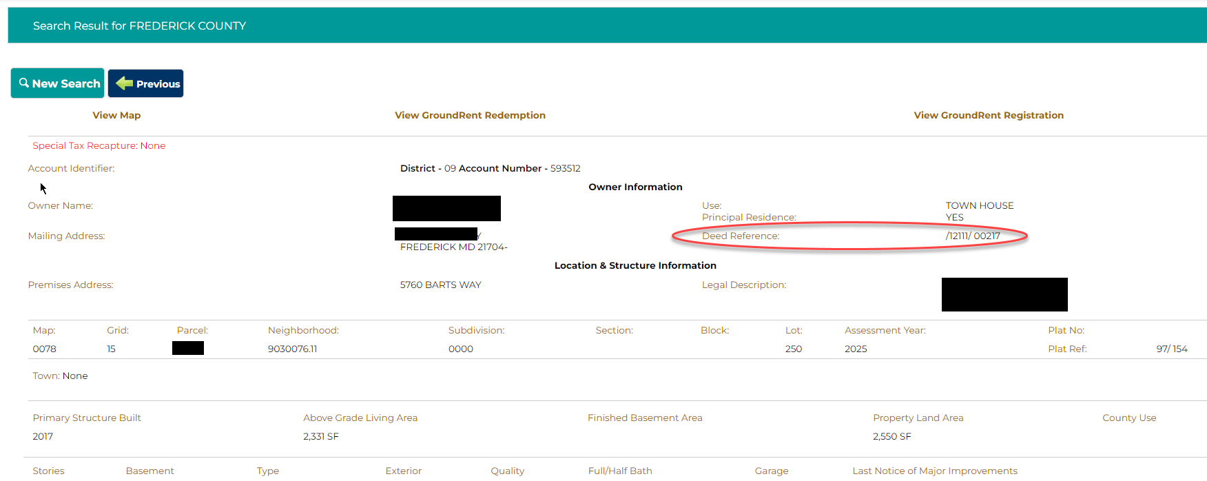
Task: Click the premises address 5760 BARTS WAY
Action: [x=440, y=285]
